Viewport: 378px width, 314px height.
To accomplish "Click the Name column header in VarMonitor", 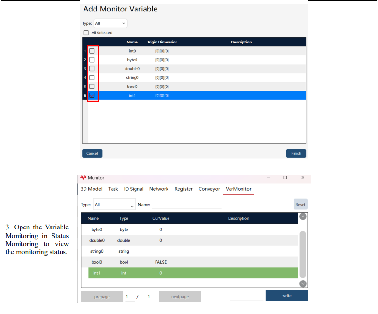I will pyautogui.click(x=93, y=218).
